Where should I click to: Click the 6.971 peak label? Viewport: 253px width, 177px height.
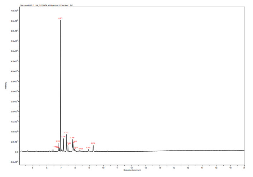click(61, 18)
